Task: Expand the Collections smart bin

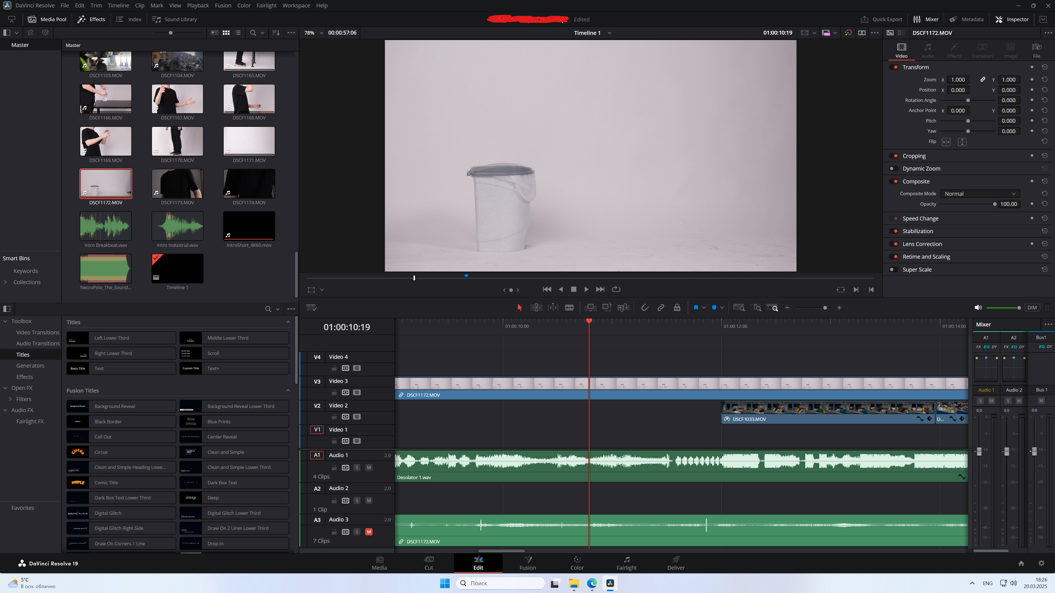Action: click(5, 282)
